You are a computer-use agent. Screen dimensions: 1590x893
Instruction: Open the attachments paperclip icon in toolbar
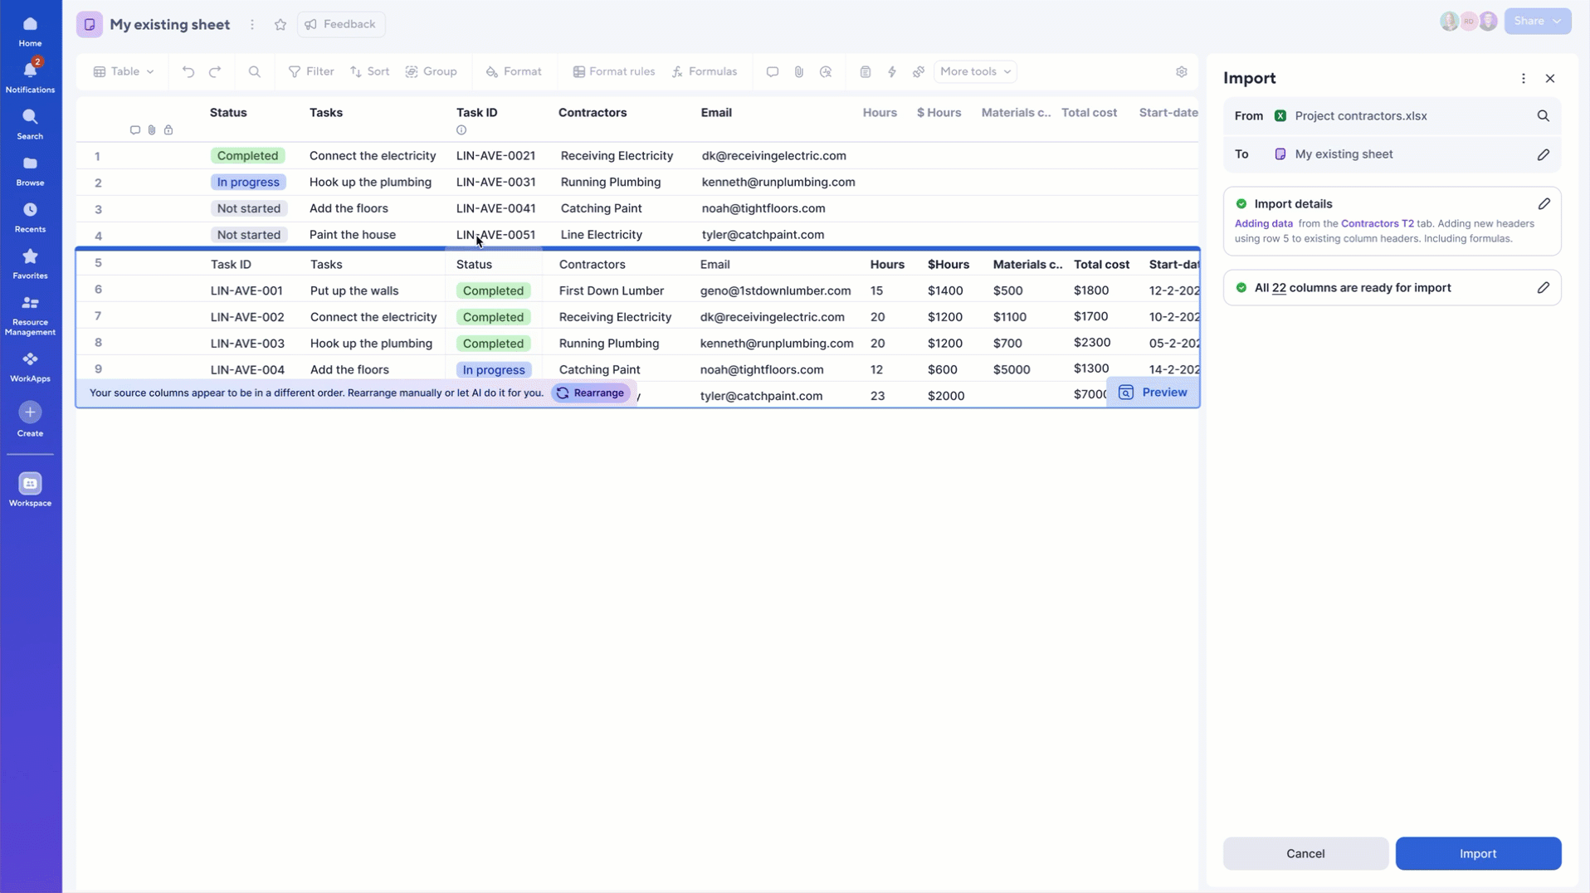pyautogui.click(x=798, y=72)
